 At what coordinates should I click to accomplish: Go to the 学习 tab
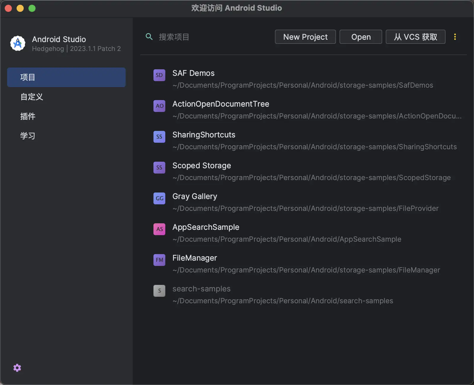[x=66, y=136]
